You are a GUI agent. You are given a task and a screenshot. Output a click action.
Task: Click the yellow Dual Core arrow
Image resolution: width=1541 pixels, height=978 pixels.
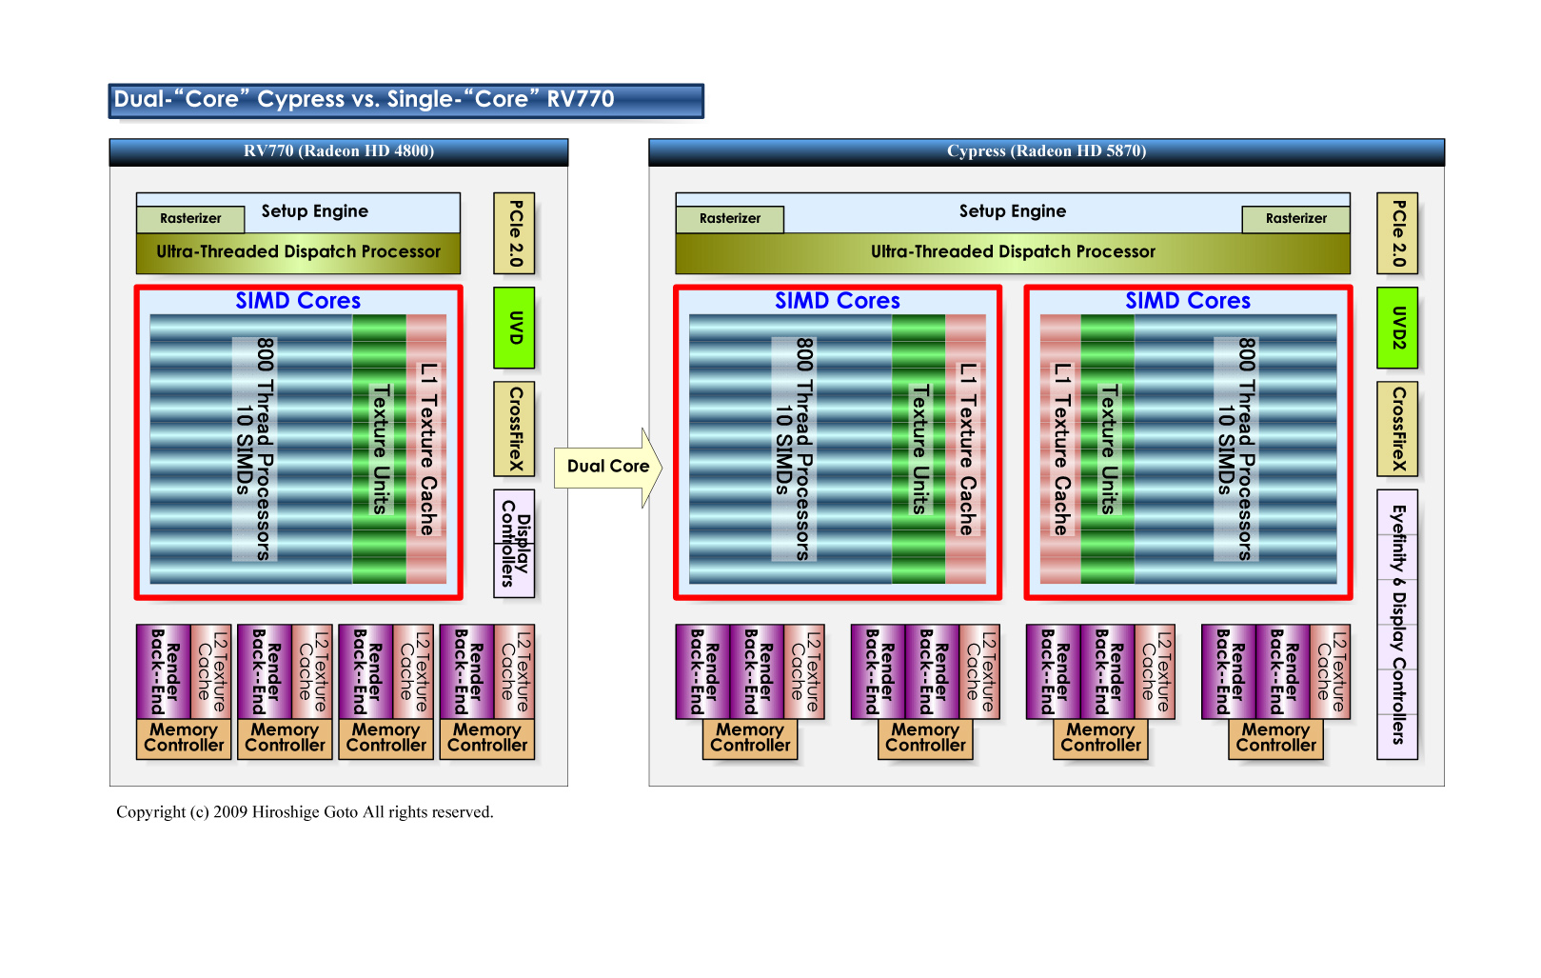[x=606, y=467]
